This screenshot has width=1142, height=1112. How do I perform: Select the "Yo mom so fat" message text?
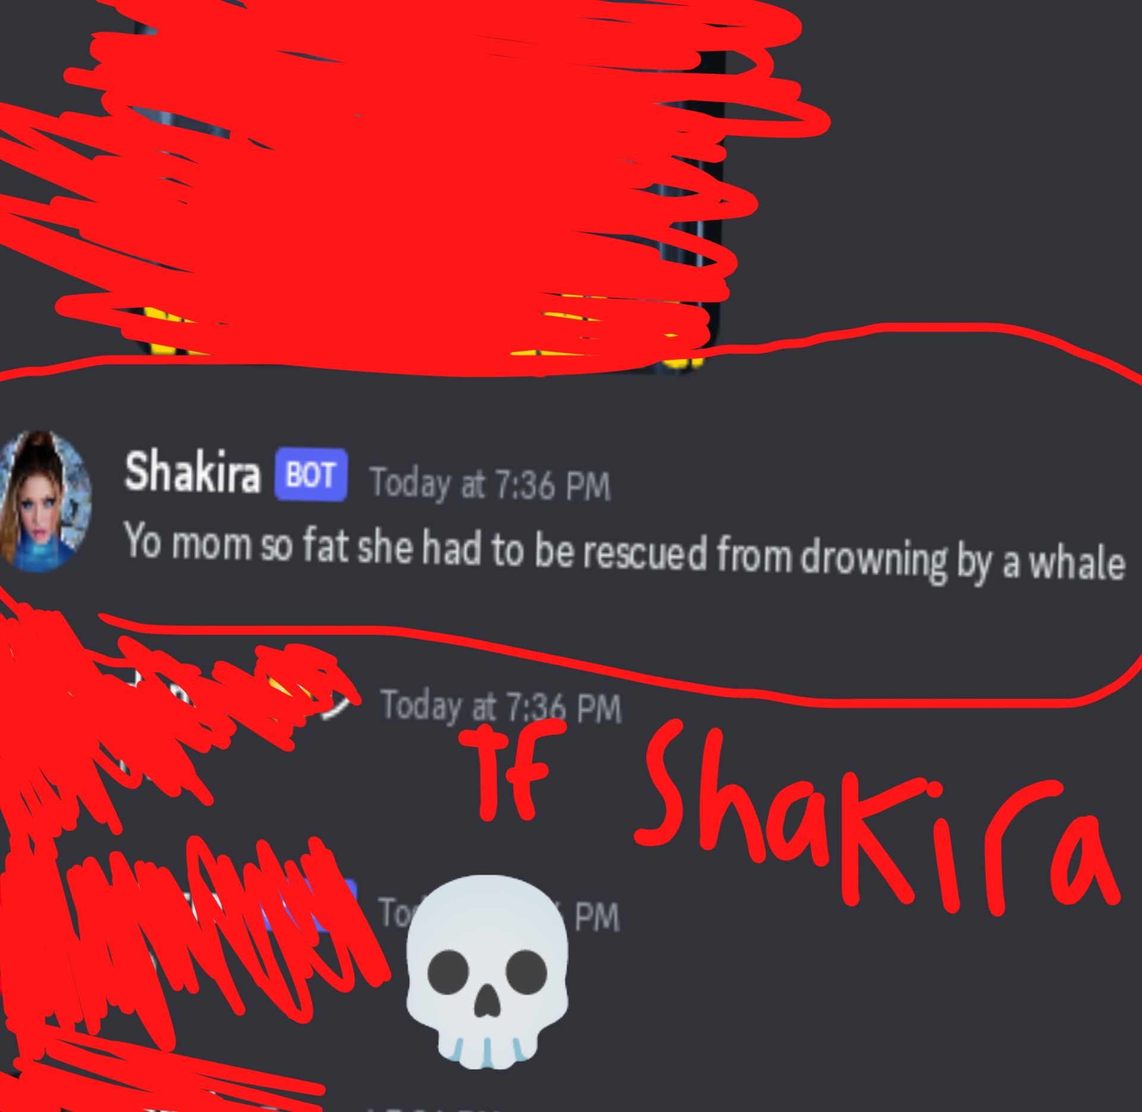coord(625,552)
